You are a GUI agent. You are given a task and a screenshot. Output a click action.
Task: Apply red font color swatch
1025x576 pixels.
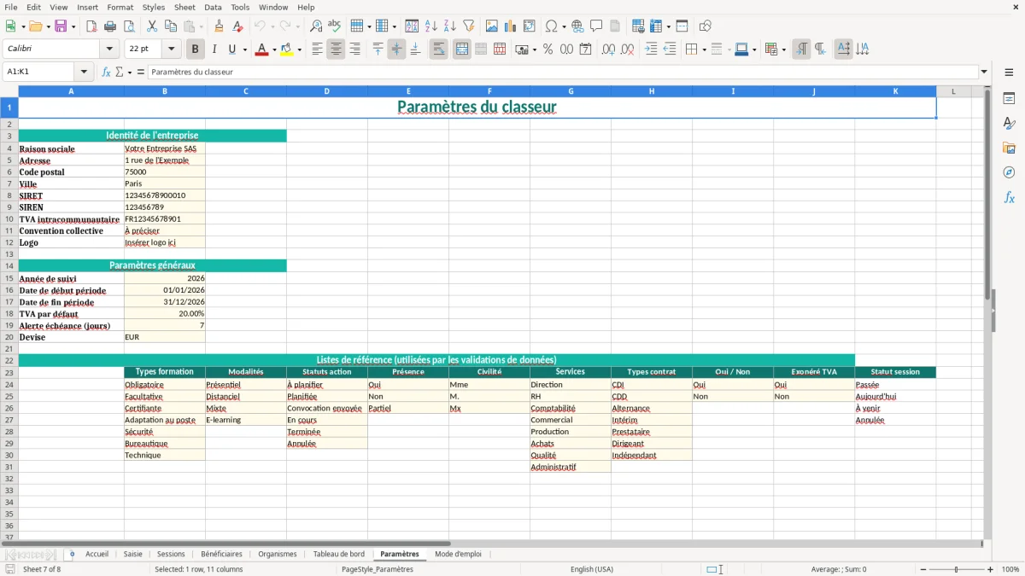(x=261, y=49)
